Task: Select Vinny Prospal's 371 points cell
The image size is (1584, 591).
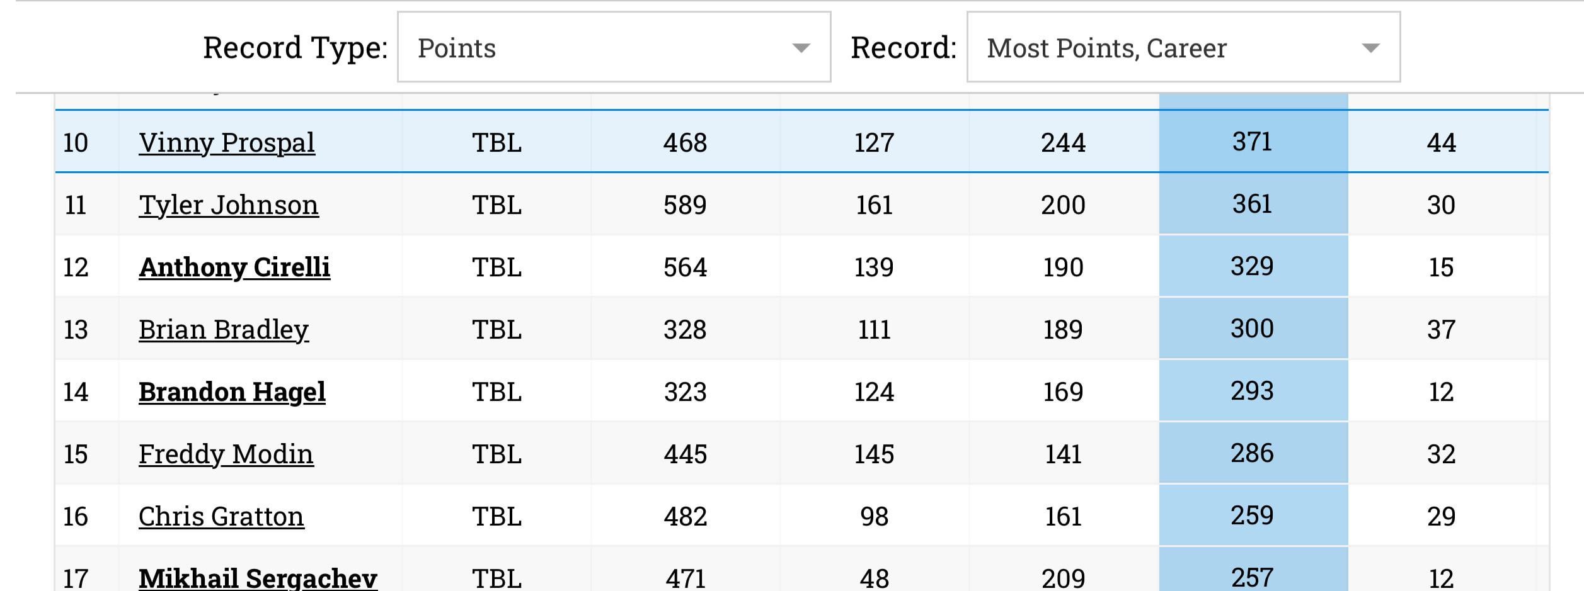Action: pos(1252,142)
